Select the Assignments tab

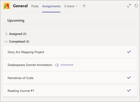click(x=51, y=6)
